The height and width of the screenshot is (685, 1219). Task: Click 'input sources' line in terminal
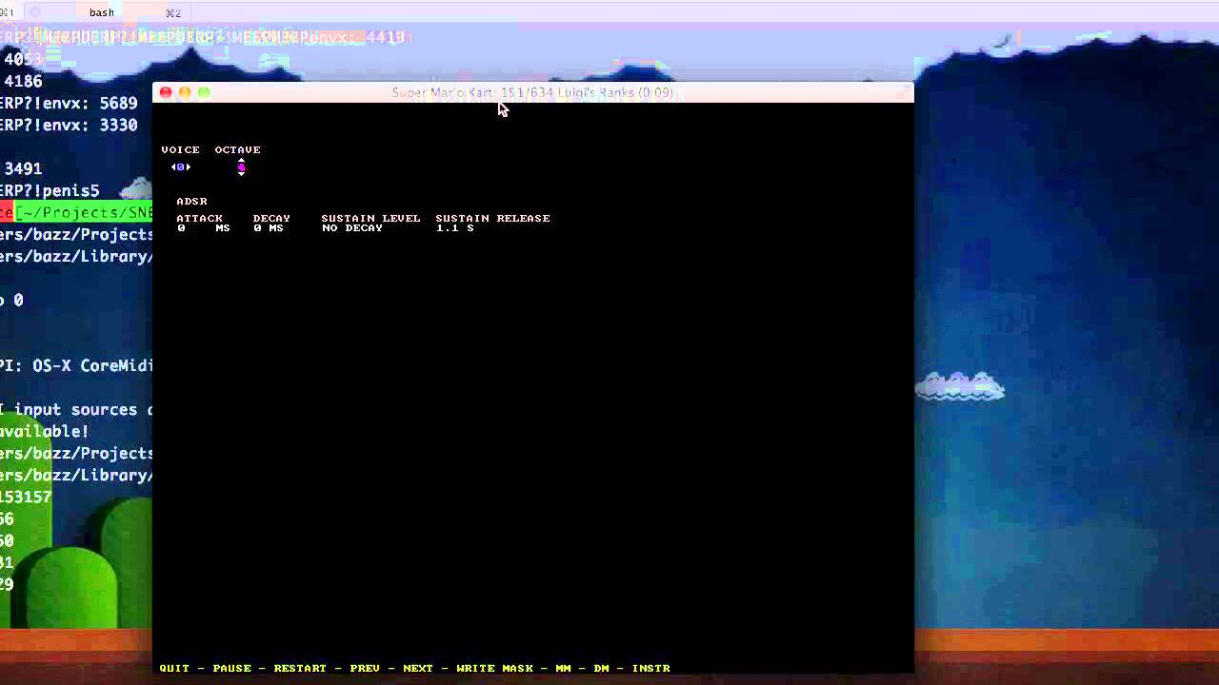(x=76, y=409)
